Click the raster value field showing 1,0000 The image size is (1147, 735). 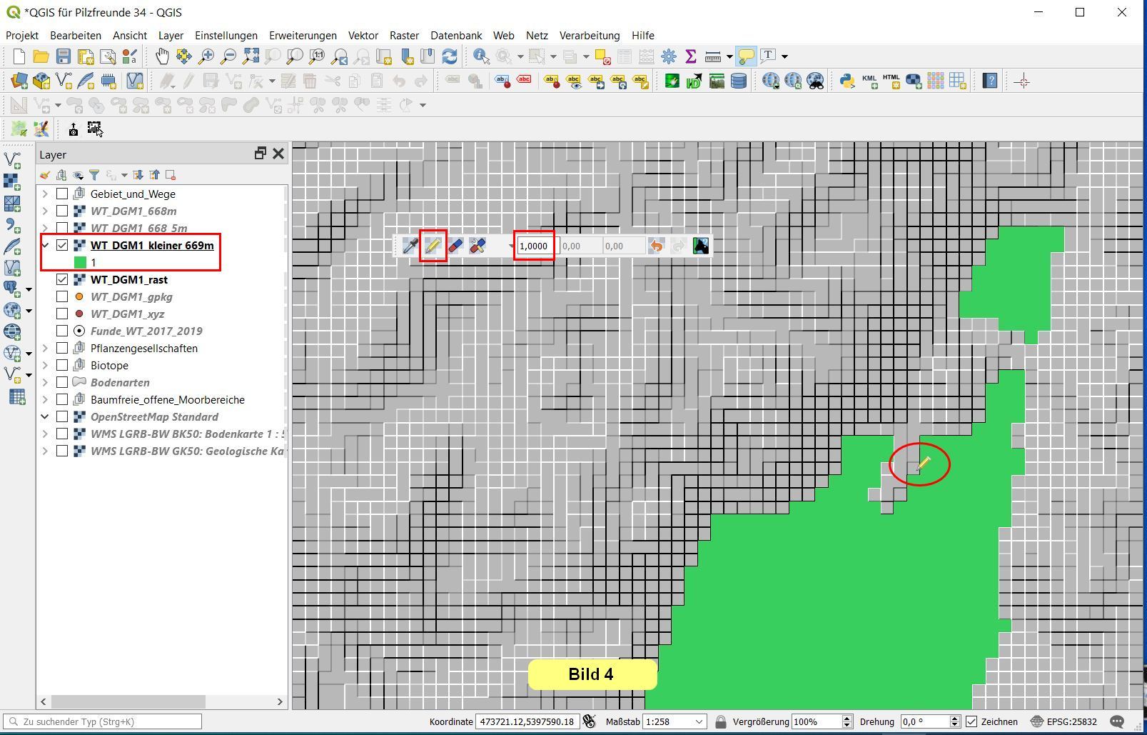pos(534,246)
